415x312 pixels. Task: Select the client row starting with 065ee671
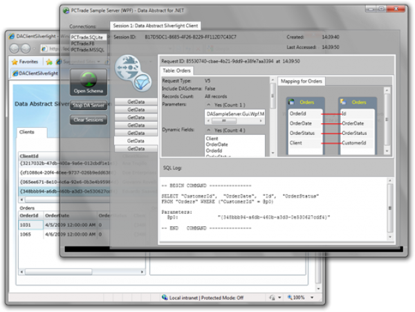[x=65, y=182]
